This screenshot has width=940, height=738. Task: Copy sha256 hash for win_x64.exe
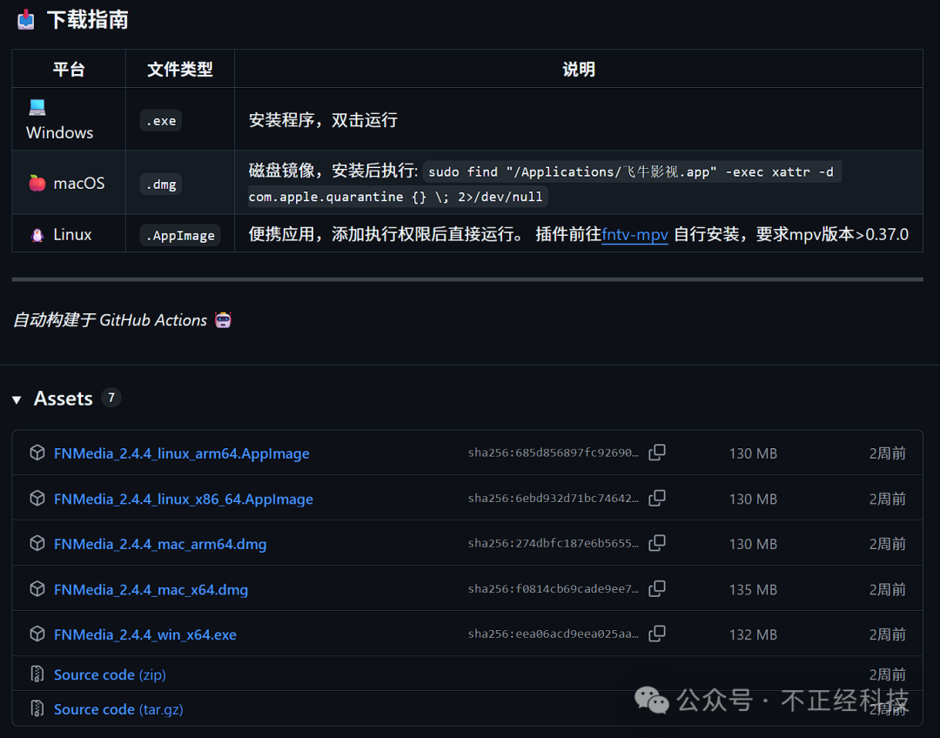657,634
